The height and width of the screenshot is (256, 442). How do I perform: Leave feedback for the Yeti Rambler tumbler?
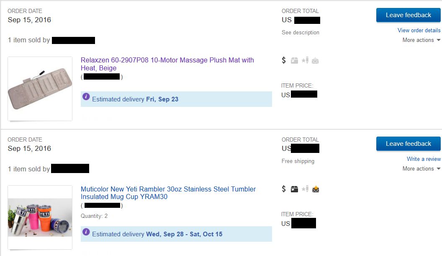[408, 144]
